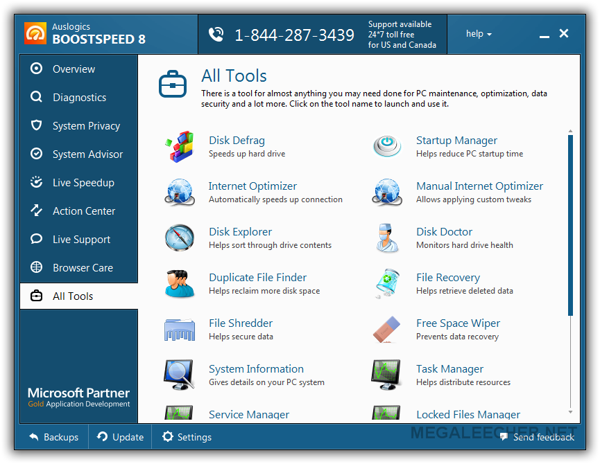
Task: Click the Disk Doctor surgeon icon
Action: (x=387, y=238)
